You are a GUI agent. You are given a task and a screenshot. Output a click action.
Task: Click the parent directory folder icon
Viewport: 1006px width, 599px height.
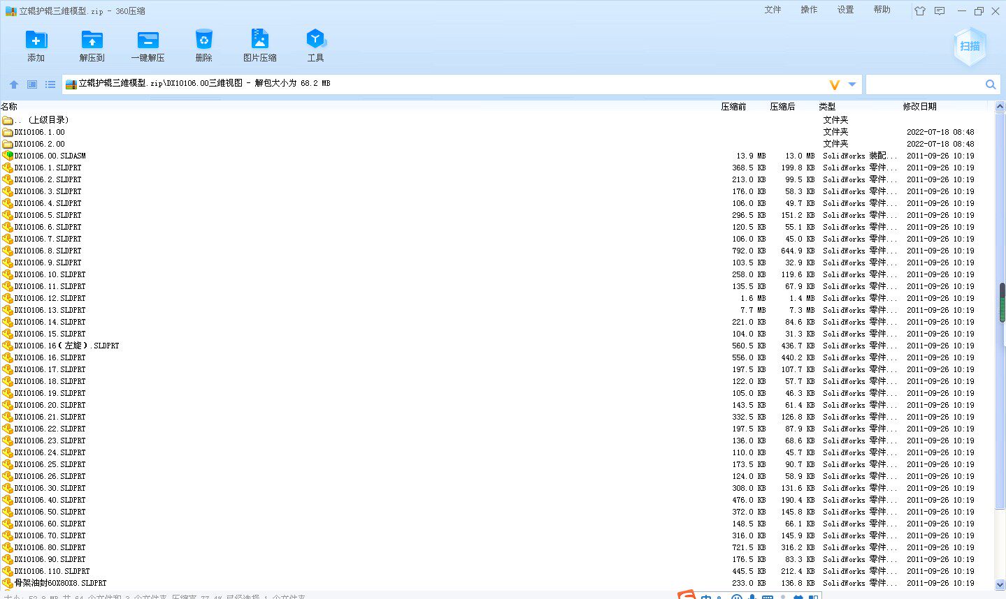pyautogui.click(x=8, y=120)
